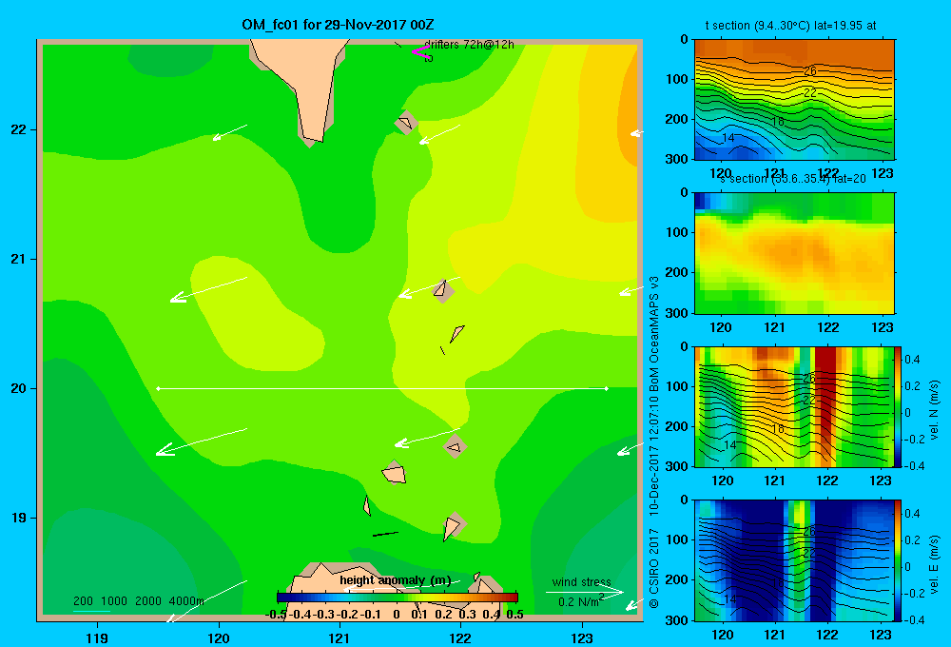Click the '300' depth label of salinity section
The image size is (951, 647).
click(x=678, y=313)
